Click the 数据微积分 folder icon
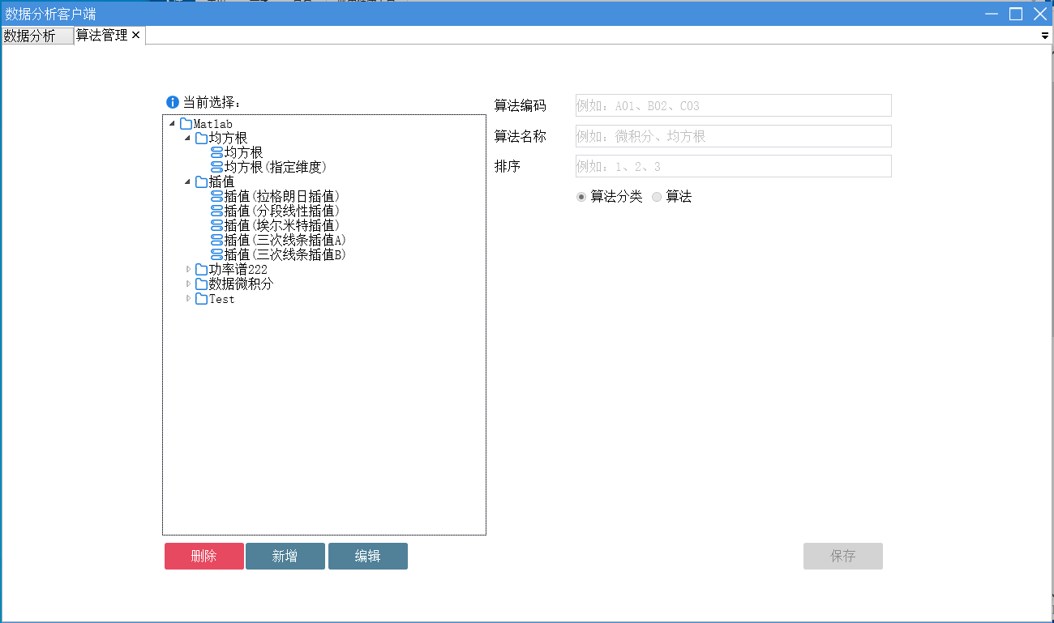The image size is (1054, 623). [202, 284]
